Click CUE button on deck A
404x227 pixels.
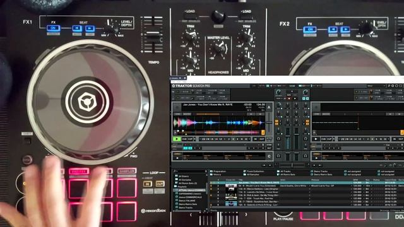pos(185,139)
